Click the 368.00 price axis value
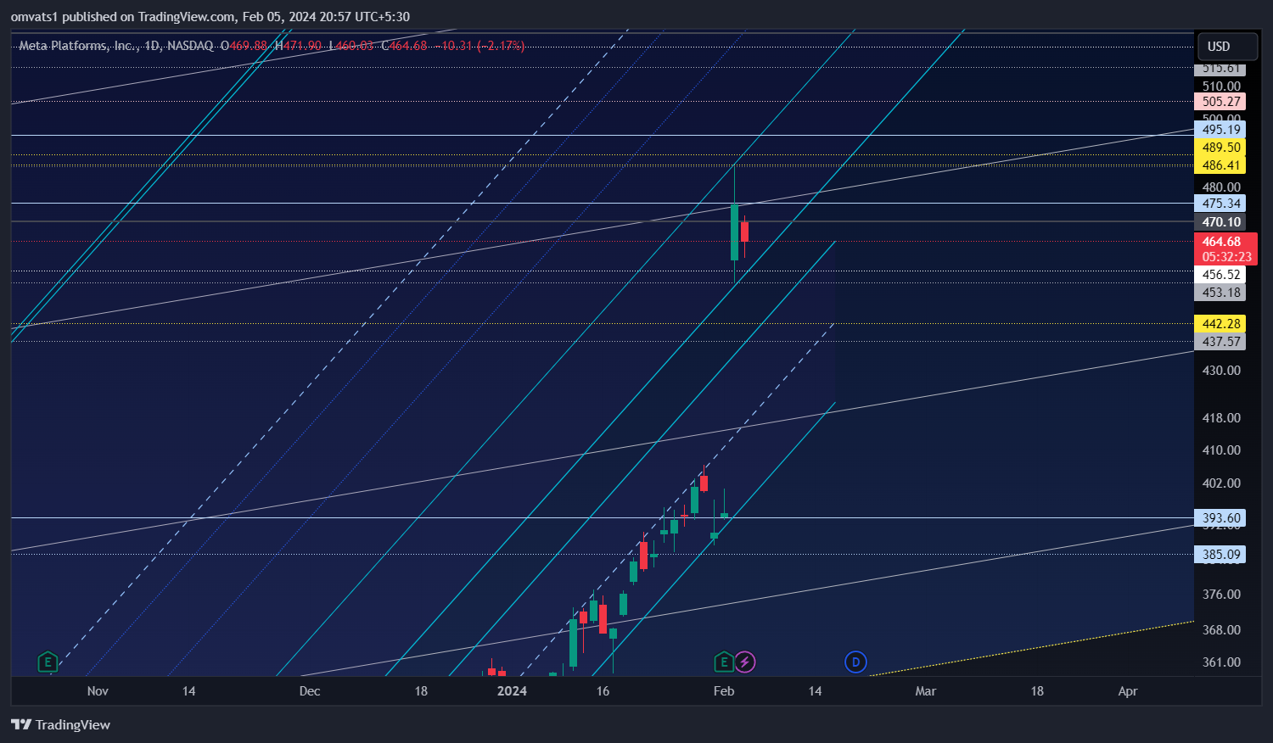1273x743 pixels. point(1221,630)
